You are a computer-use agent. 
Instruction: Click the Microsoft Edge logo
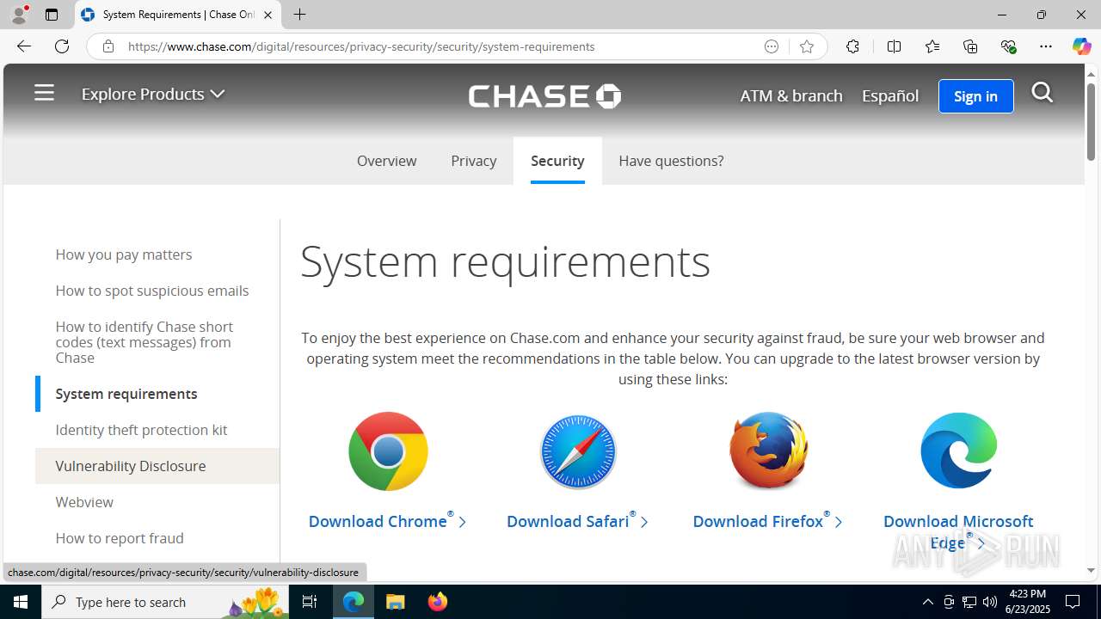[958, 450]
